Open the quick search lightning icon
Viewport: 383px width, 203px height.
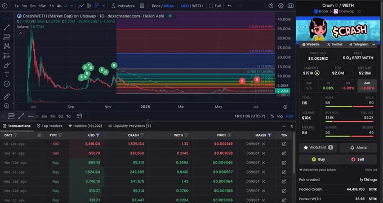click(271, 6)
